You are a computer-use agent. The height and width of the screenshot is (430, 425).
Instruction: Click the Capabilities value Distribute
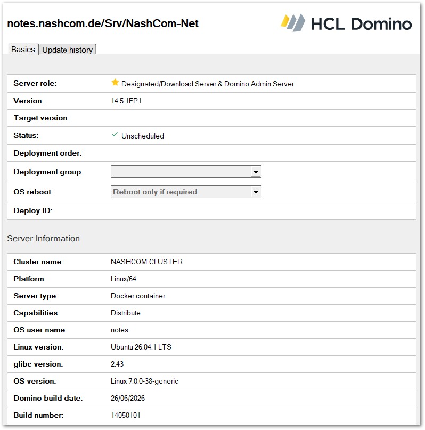126,313
